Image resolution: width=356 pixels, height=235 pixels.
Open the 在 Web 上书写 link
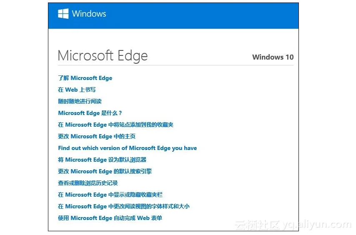tap(77, 90)
